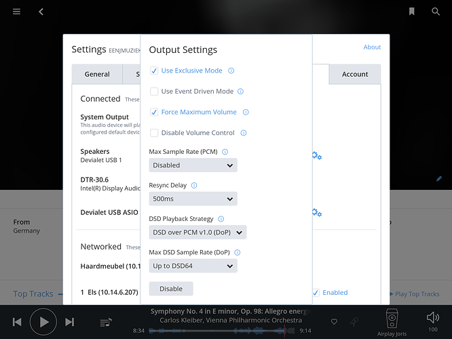Viewport: 452px width, 339px height.
Task: Open the search magnifier
Action: click(435, 12)
